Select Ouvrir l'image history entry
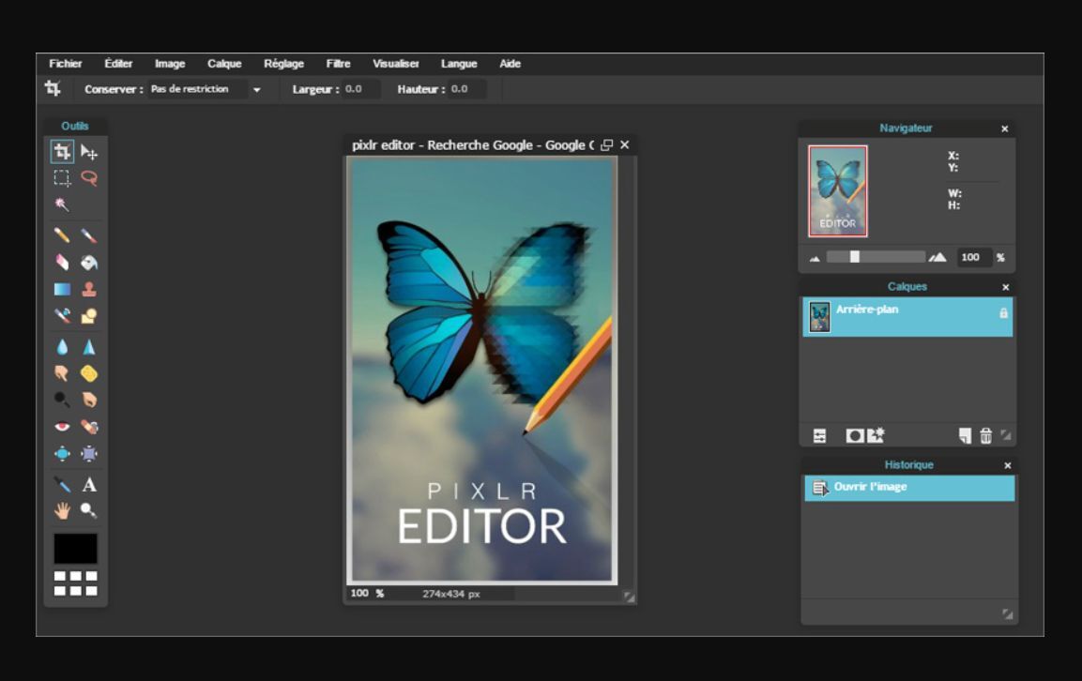This screenshot has height=681, width=1082. pos(909,488)
